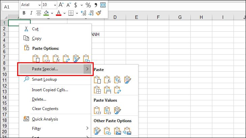Select column D header

(115, 17)
